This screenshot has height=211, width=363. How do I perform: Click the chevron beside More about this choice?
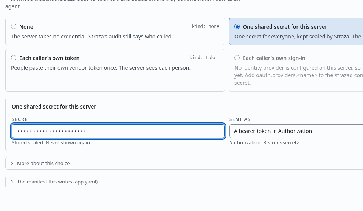click(12, 163)
